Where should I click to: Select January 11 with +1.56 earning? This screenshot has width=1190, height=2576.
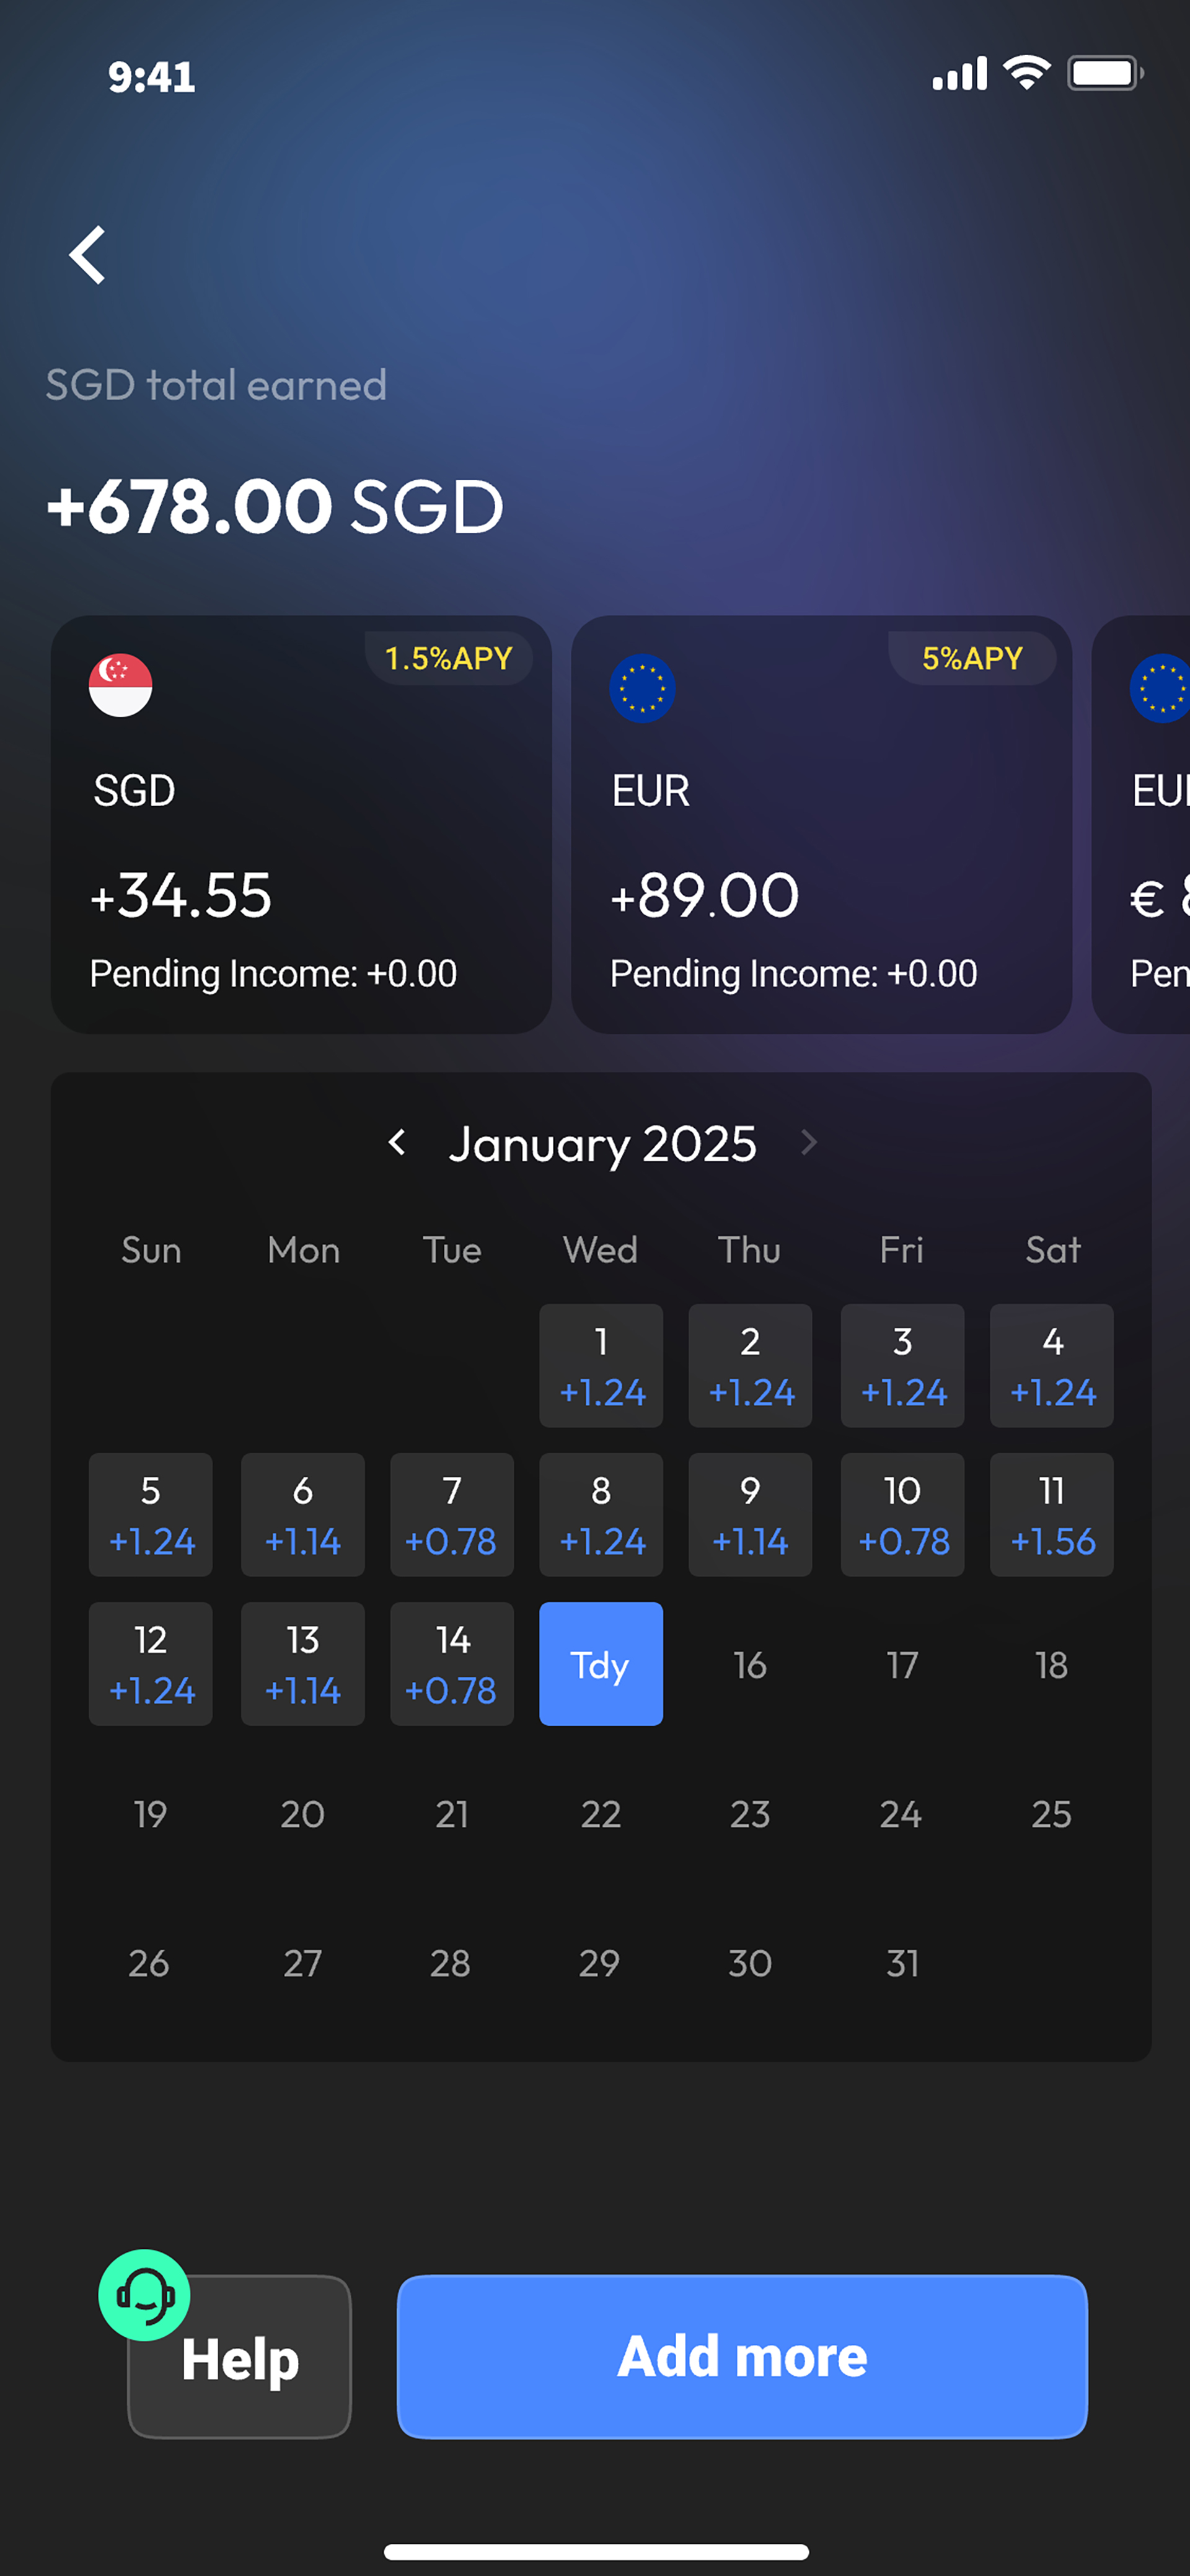click(x=1051, y=1514)
